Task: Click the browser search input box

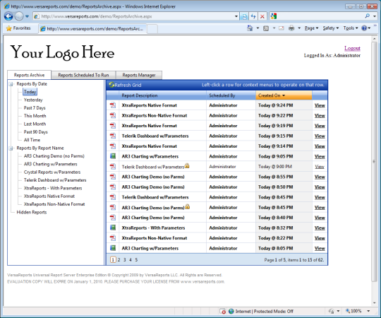Action: 320,16
